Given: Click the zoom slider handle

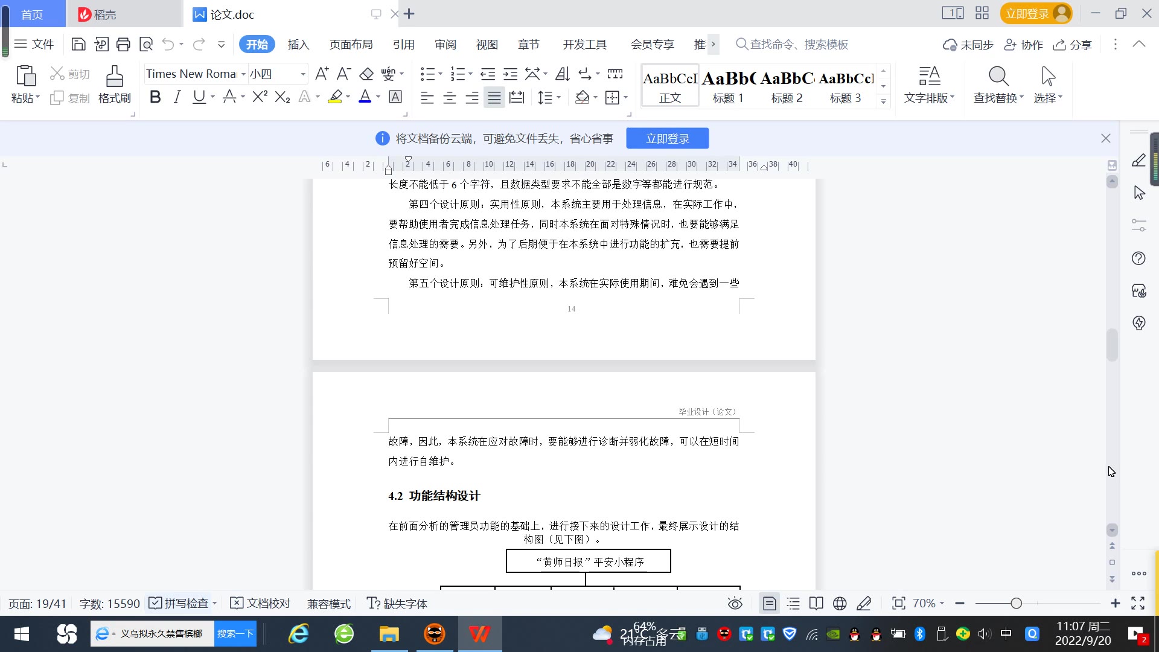Looking at the screenshot, I should coord(1016,603).
